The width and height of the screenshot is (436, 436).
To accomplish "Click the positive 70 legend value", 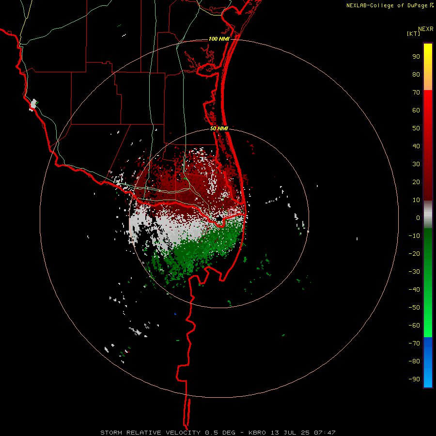I will tap(416, 93).
